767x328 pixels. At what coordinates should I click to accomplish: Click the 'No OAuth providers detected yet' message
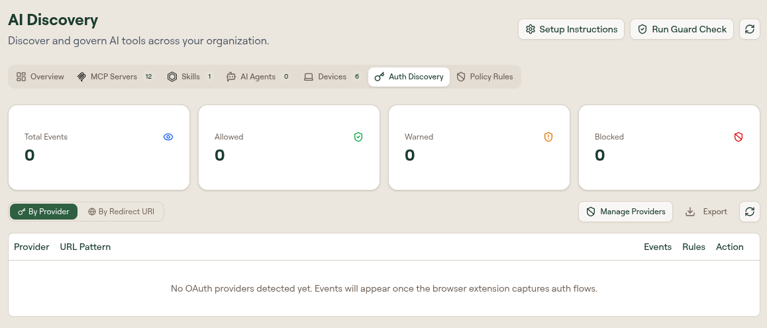pos(384,289)
